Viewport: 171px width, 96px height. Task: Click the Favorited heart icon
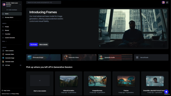3,34
